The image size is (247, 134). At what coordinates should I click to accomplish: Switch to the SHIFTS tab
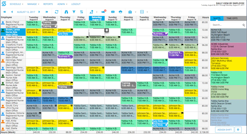coord(217,18)
